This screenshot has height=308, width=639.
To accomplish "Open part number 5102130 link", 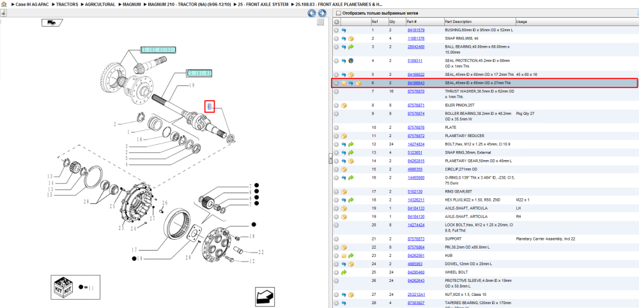I will 415,192.
